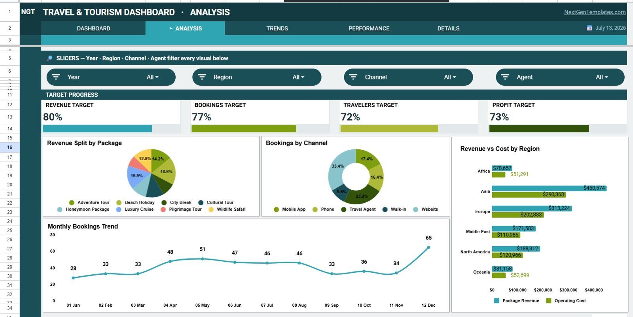This screenshot has height=317, width=633.
Task: Click the 05 May data point labeled 51
Action: 203,259
